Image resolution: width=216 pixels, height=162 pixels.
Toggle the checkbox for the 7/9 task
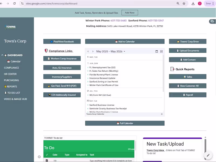[47, 160]
